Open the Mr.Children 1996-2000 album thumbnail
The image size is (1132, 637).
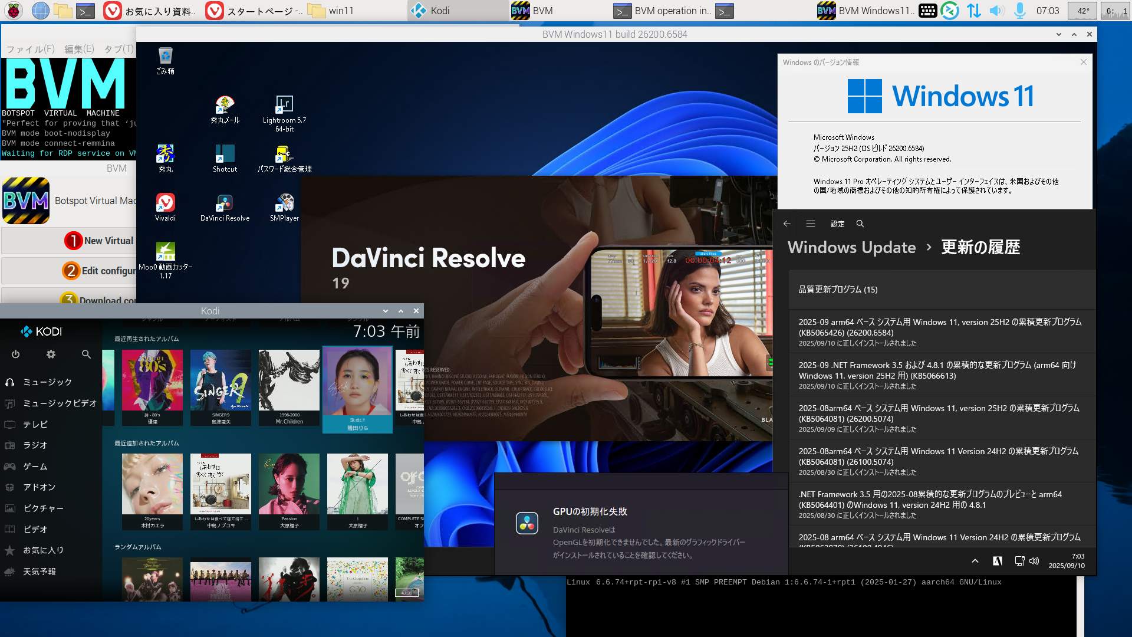point(289,388)
